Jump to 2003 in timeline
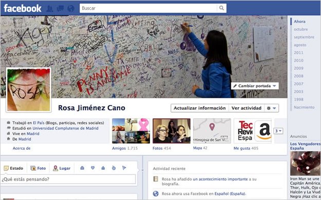Viewport: 321px width, 200px height. point(298,92)
